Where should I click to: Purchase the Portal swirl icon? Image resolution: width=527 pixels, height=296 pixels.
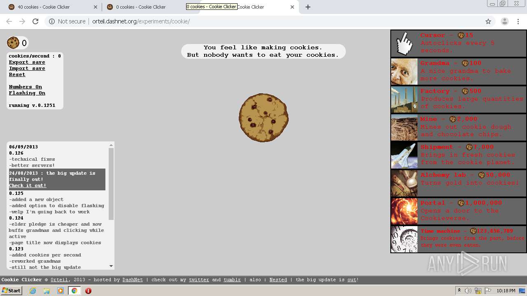[x=404, y=211]
